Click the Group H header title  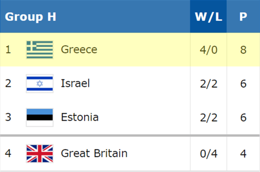tap(30, 17)
